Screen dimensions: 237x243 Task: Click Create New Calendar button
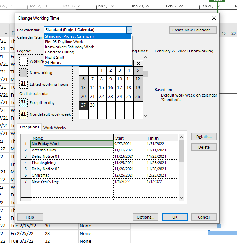193,30
